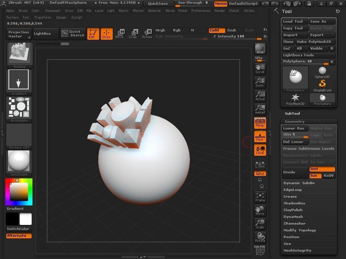Toggle Zsub sculpt mode
346x259 pixels.
234,30
